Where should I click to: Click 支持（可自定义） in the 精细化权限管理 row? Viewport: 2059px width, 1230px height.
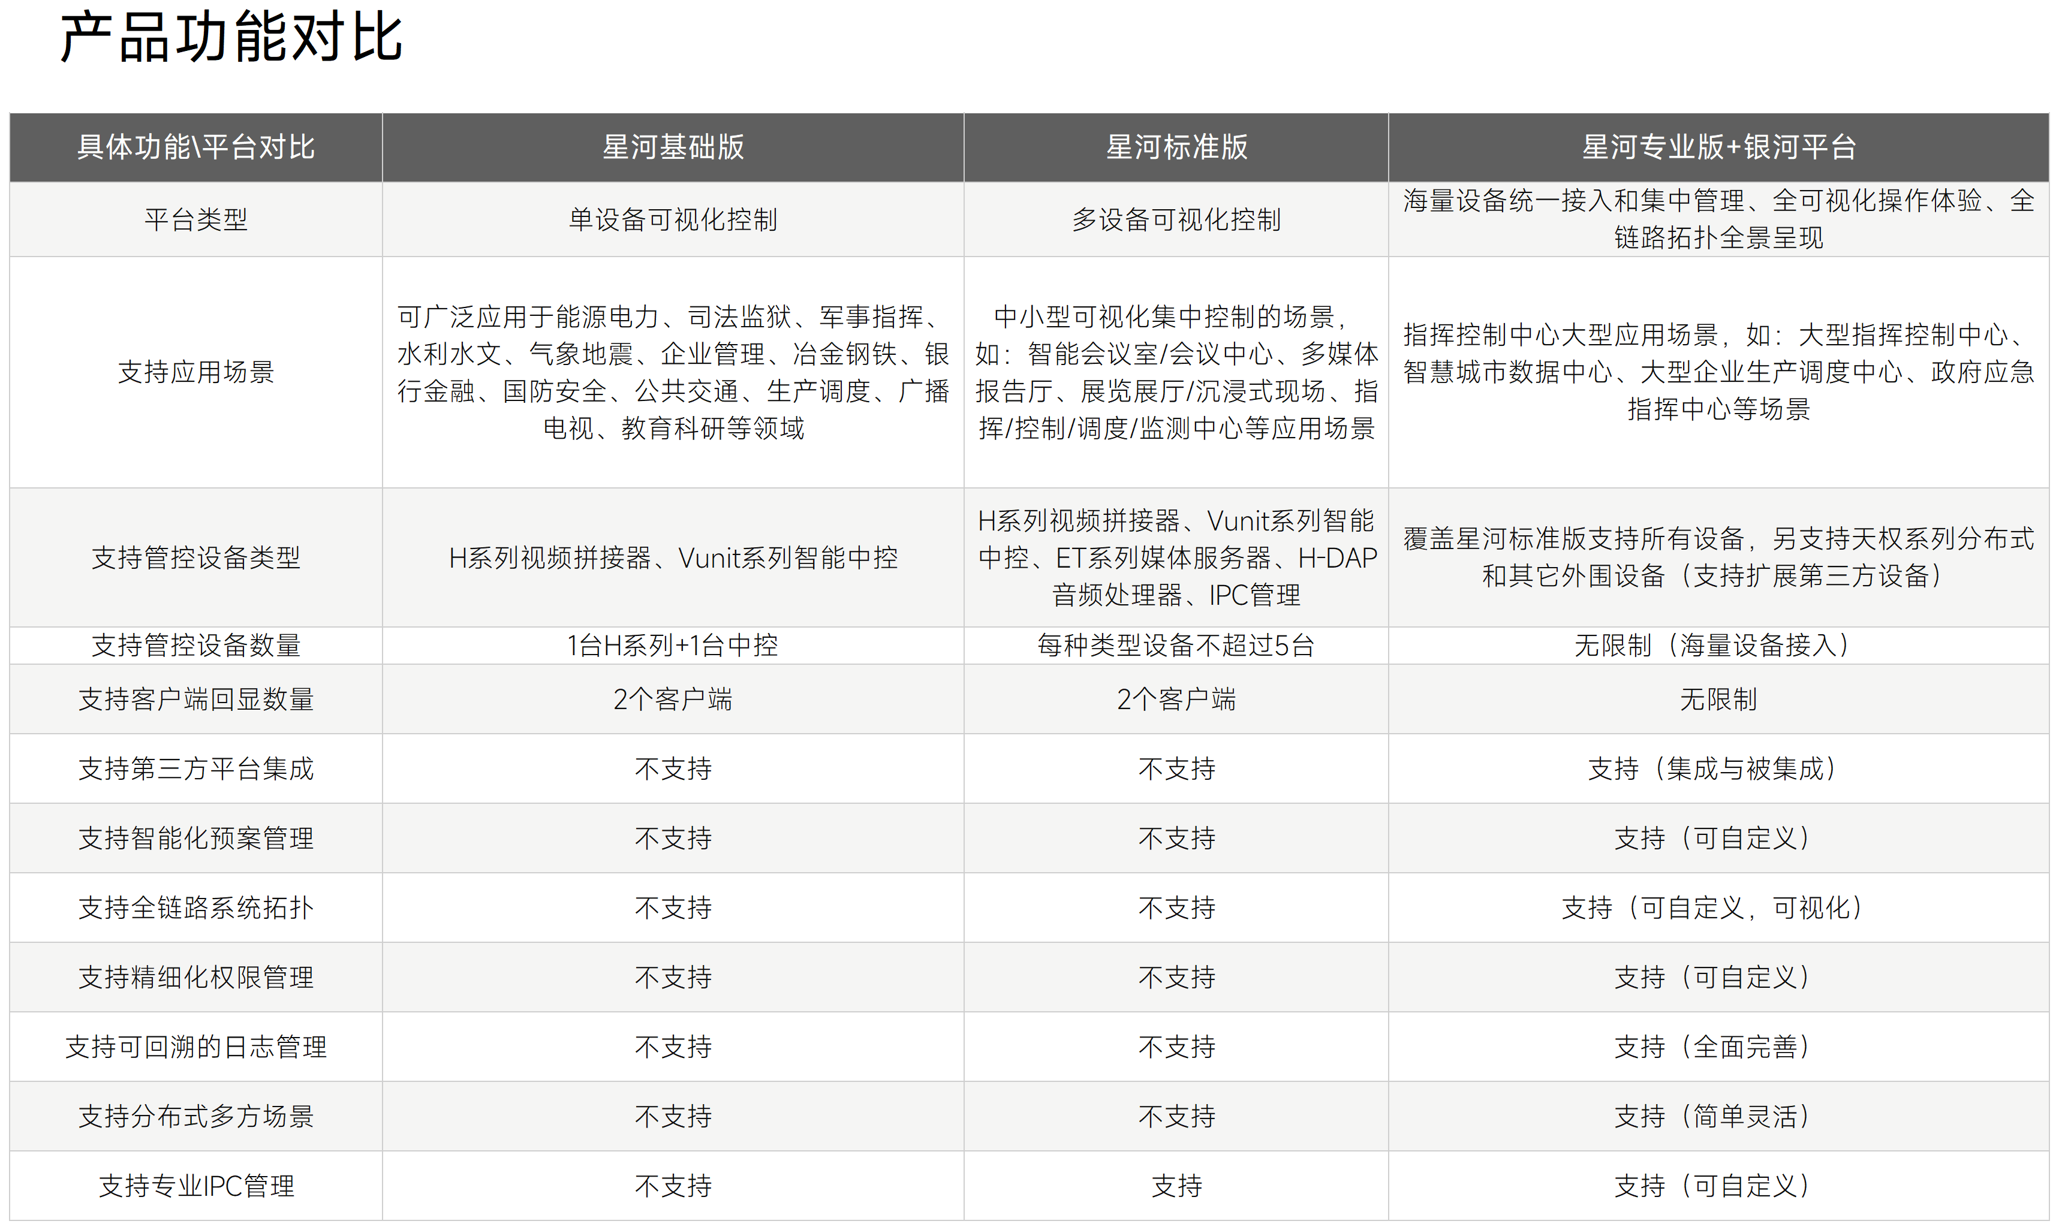[x=1719, y=978]
